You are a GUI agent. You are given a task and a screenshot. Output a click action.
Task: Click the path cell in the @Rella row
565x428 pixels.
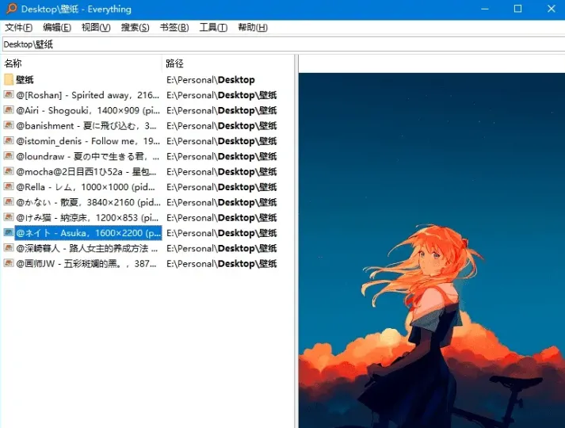[222, 187]
